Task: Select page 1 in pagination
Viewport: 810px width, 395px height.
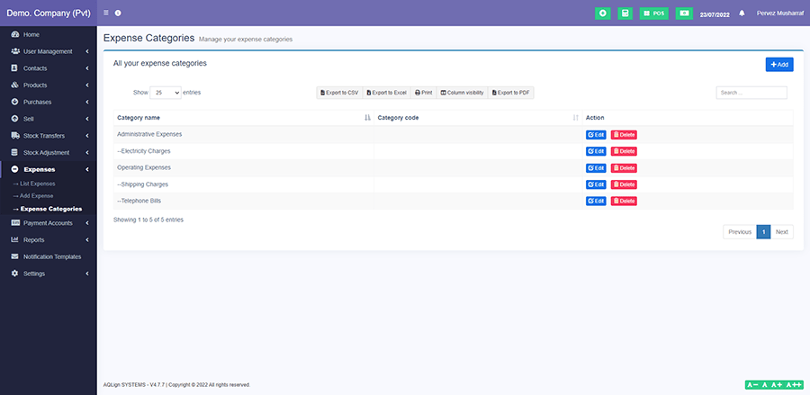Action: [763, 232]
